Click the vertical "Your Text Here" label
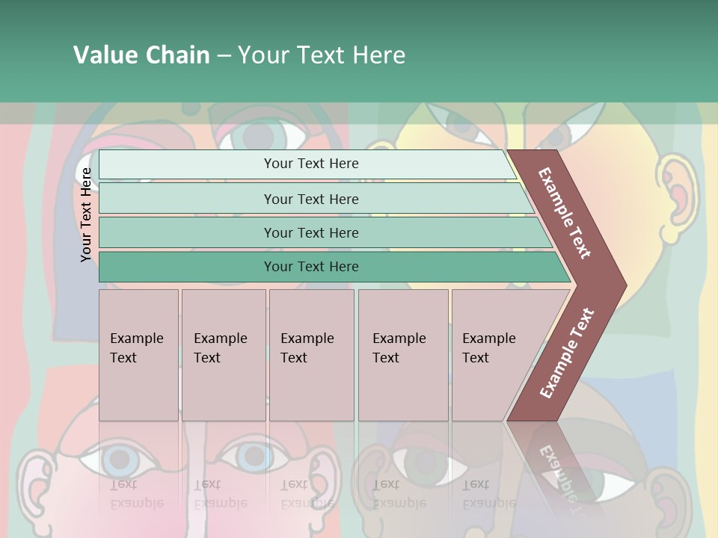The height and width of the screenshot is (538, 718). [x=86, y=214]
